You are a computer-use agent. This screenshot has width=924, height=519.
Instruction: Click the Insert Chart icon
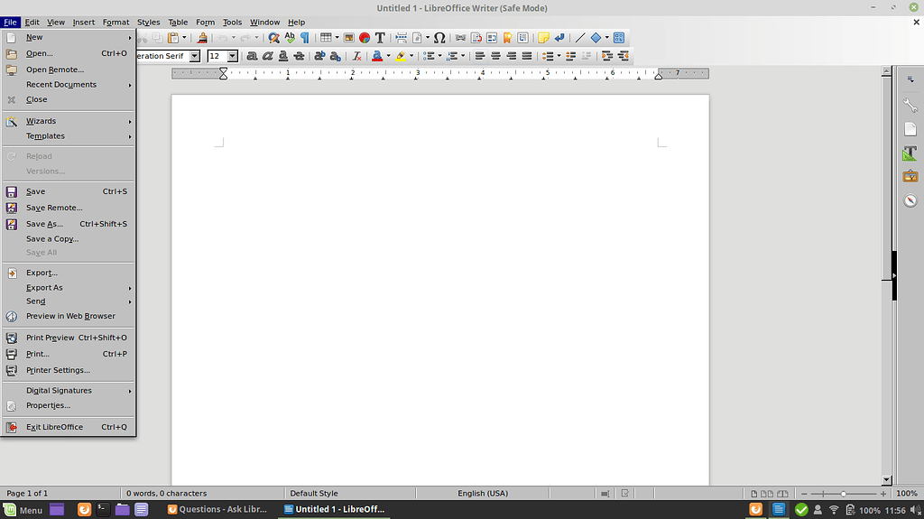pyautogui.click(x=365, y=38)
